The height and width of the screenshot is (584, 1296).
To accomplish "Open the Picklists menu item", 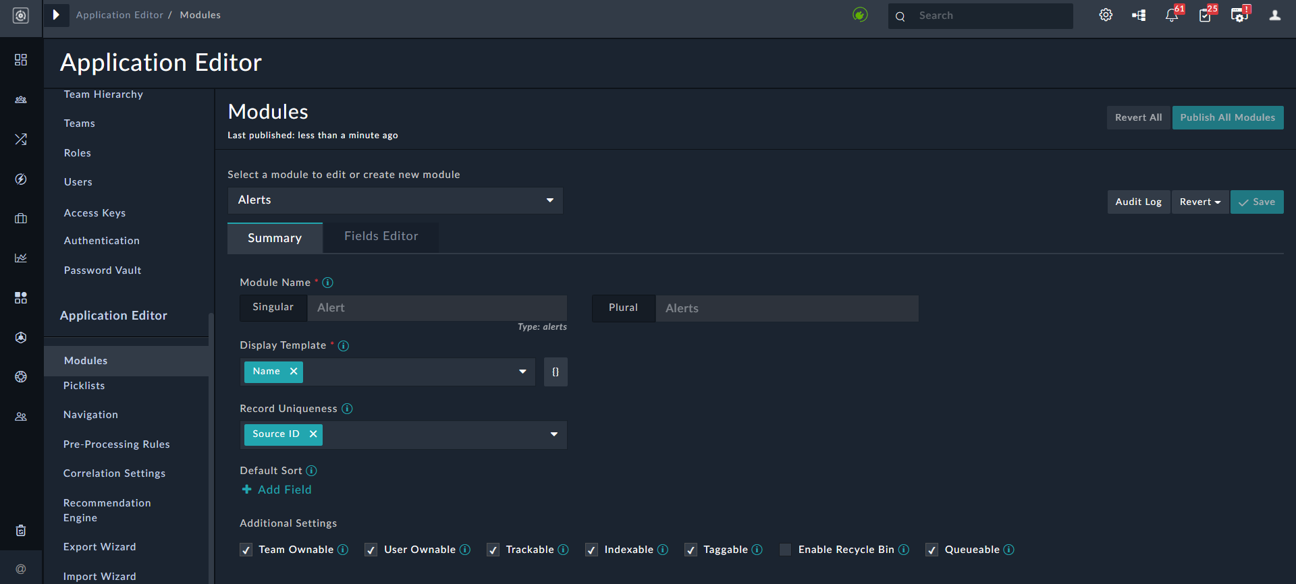I will 84,386.
